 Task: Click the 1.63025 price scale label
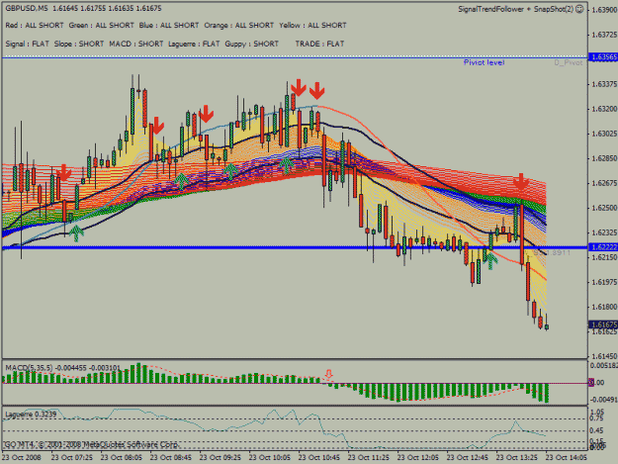[x=604, y=134]
